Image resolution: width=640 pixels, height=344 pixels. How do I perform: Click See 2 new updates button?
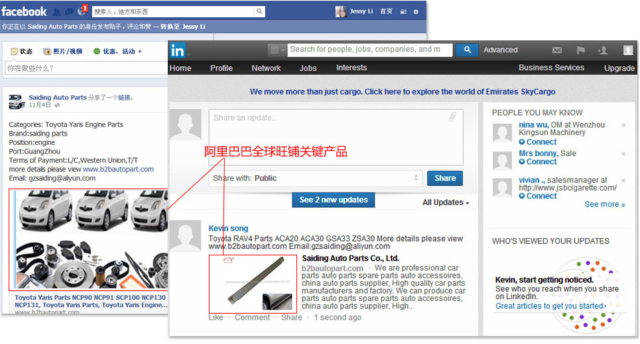point(334,200)
